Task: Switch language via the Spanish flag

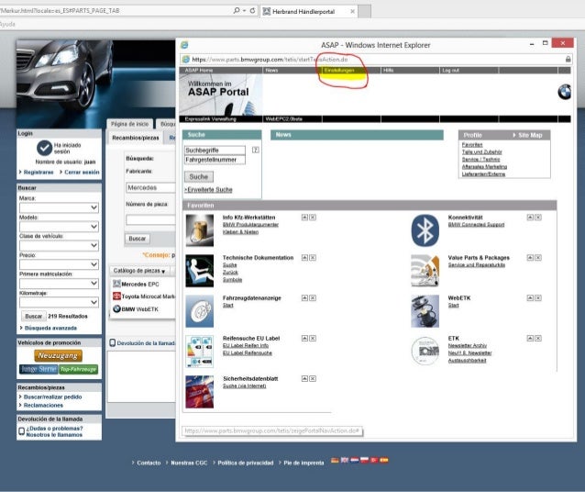Action: [x=384, y=460]
